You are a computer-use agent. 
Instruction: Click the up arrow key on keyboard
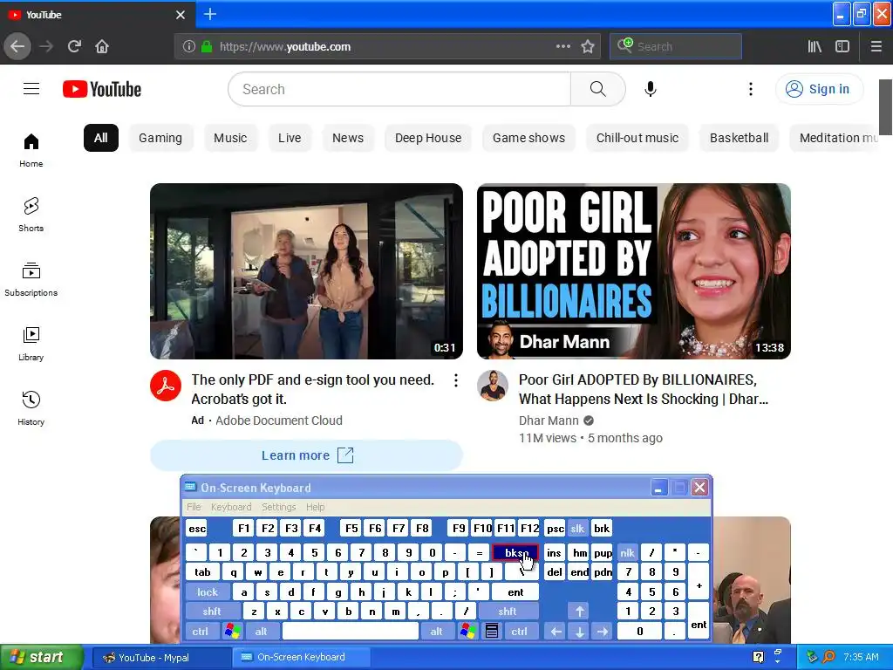[580, 612]
